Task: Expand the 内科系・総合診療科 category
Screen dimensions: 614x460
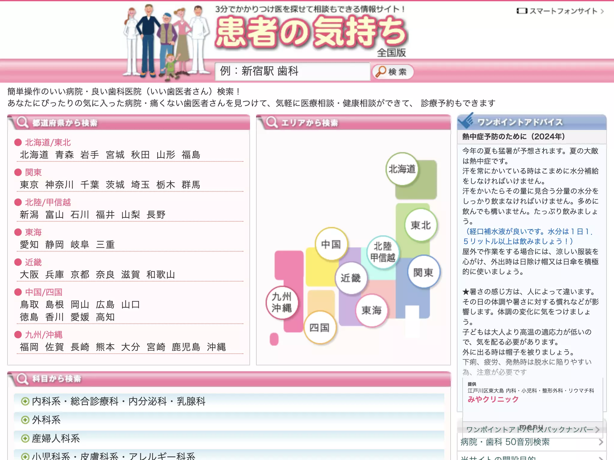Action: click(229, 401)
